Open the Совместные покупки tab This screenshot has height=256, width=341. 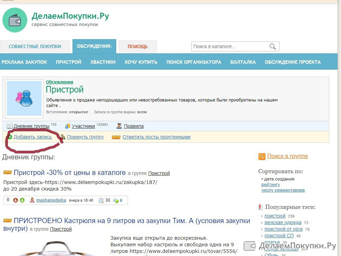[35, 46]
